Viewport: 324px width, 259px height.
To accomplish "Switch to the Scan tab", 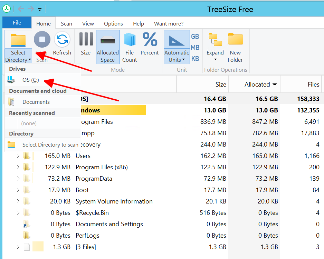I will pyautogui.click(x=66, y=23).
